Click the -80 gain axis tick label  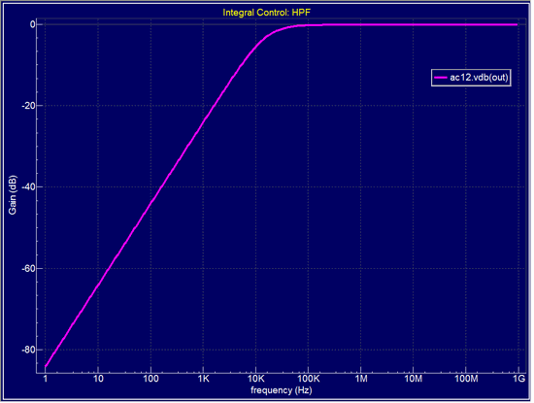click(28, 350)
